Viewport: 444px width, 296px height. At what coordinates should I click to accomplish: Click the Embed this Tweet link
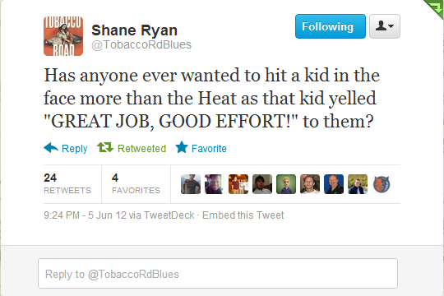tap(243, 215)
